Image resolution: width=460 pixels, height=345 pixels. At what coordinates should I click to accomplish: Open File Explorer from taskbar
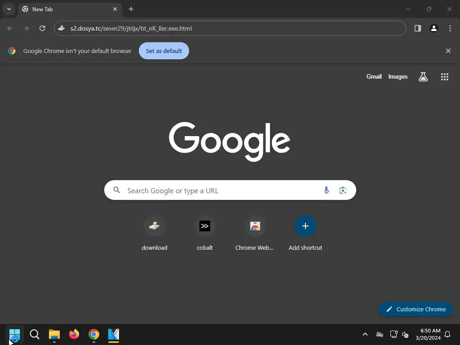click(x=54, y=334)
